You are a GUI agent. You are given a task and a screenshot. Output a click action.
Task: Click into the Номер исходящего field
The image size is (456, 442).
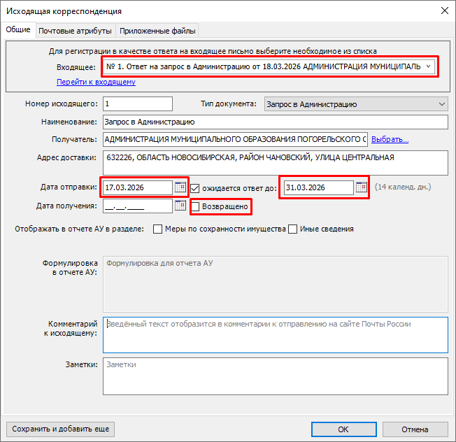pyautogui.click(x=137, y=104)
